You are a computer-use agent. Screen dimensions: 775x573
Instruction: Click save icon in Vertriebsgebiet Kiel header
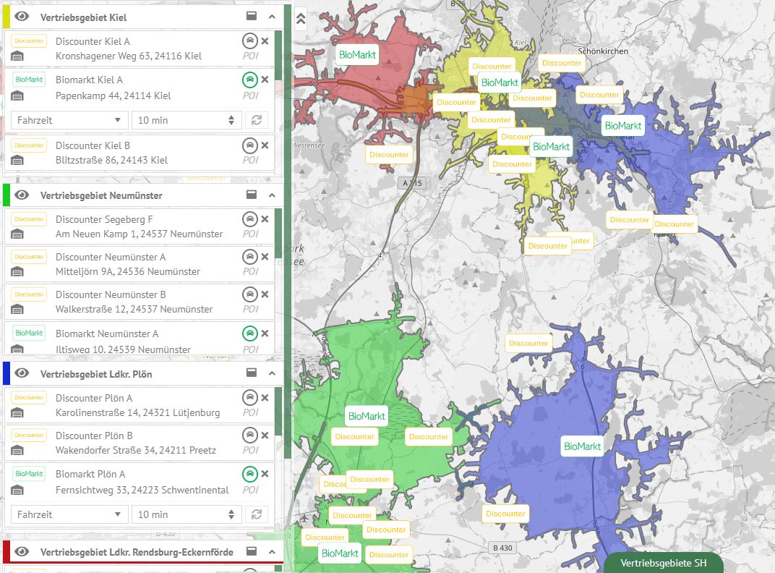click(252, 17)
